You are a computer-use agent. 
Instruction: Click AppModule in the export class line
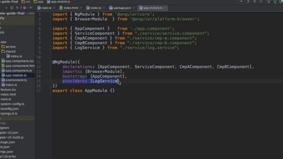(96, 91)
